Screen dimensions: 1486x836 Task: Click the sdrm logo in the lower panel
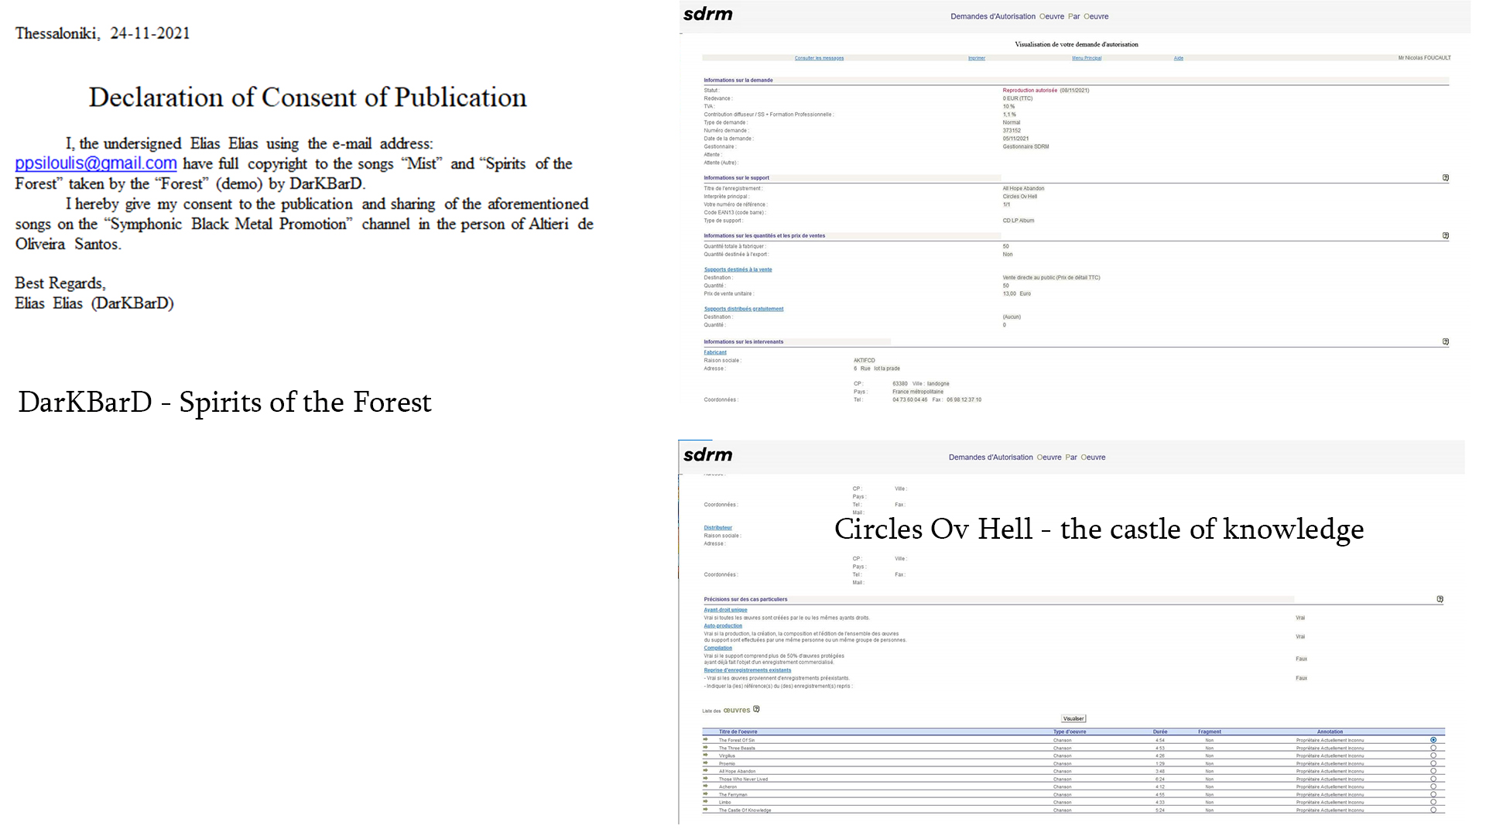[707, 455]
